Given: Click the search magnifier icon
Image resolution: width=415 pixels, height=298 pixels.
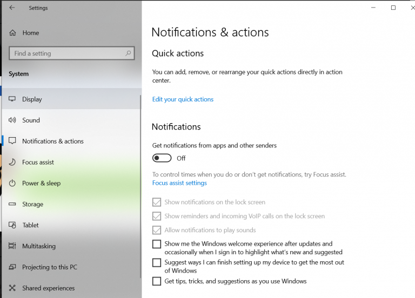Looking at the screenshot, I should (128, 53).
